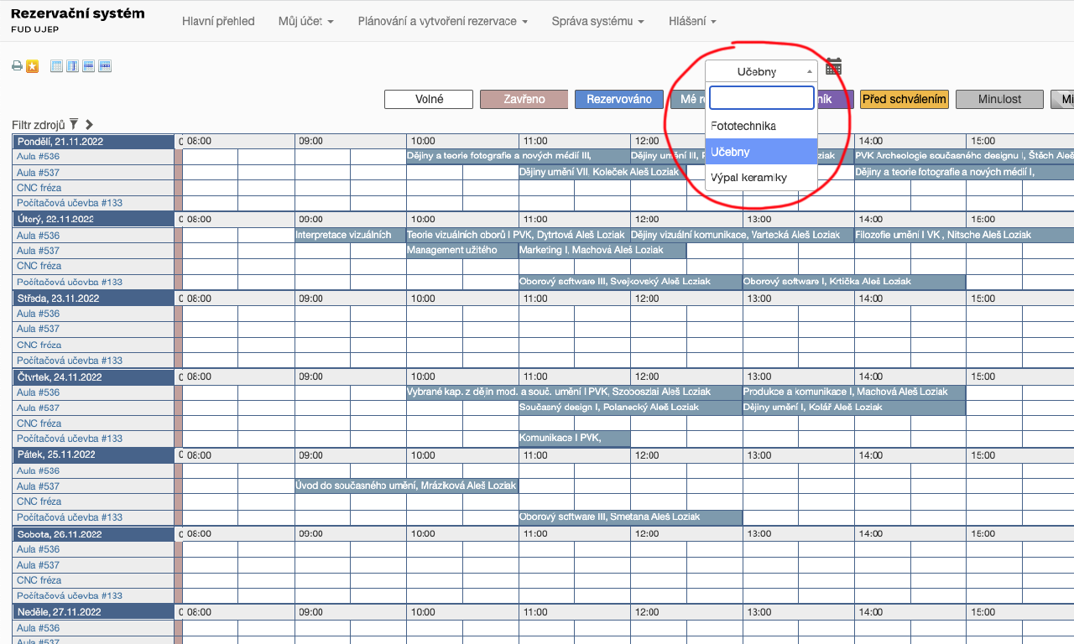Open the Úvod do současného umění reservation
This screenshot has width=1074, height=644.
click(x=406, y=486)
